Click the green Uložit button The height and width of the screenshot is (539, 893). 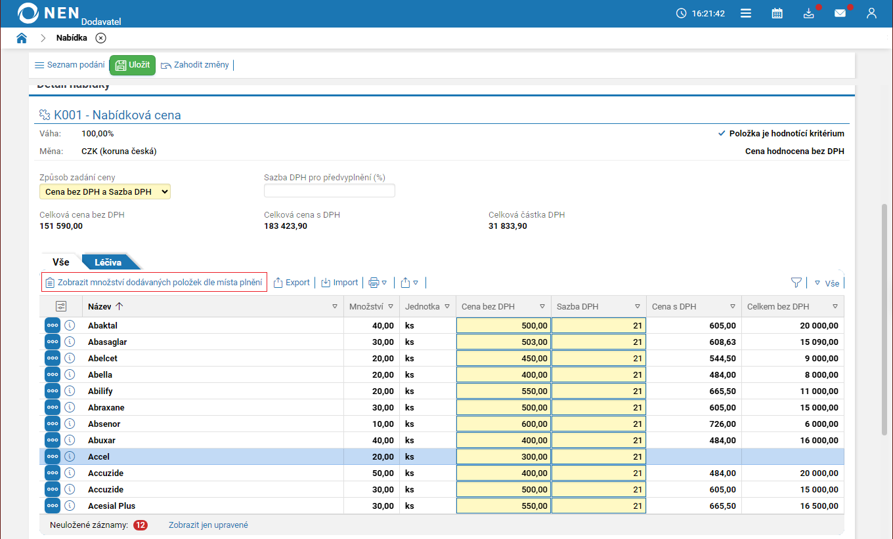(132, 65)
